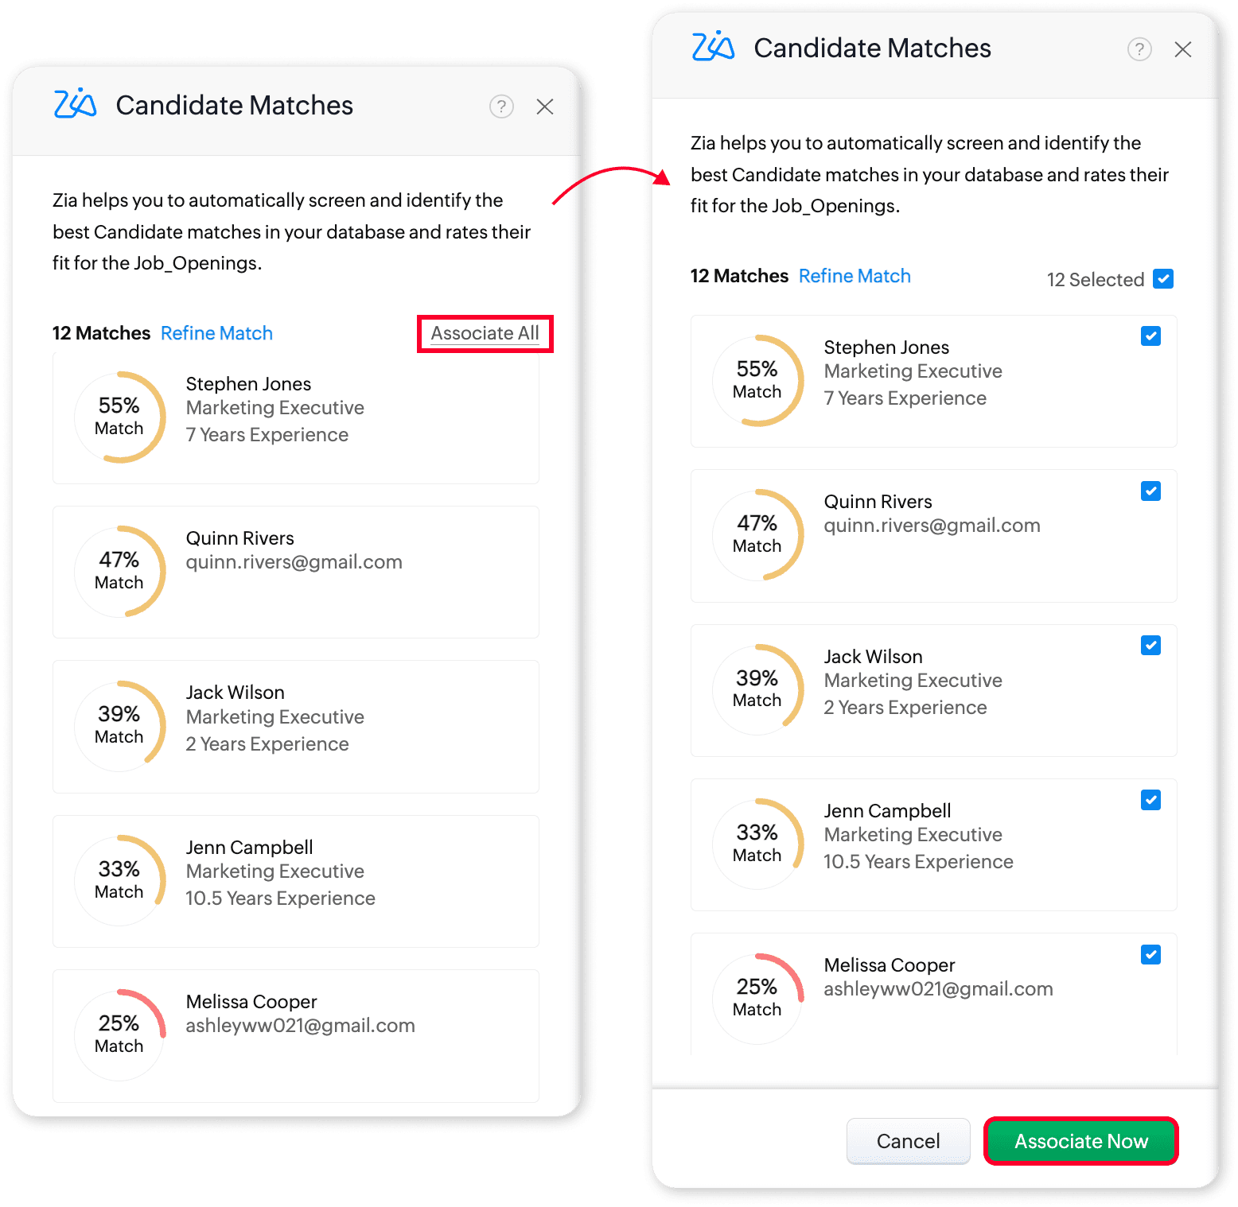The height and width of the screenshot is (1207, 1238).
Task: Click Refine Match in right panel
Action: (855, 276)
